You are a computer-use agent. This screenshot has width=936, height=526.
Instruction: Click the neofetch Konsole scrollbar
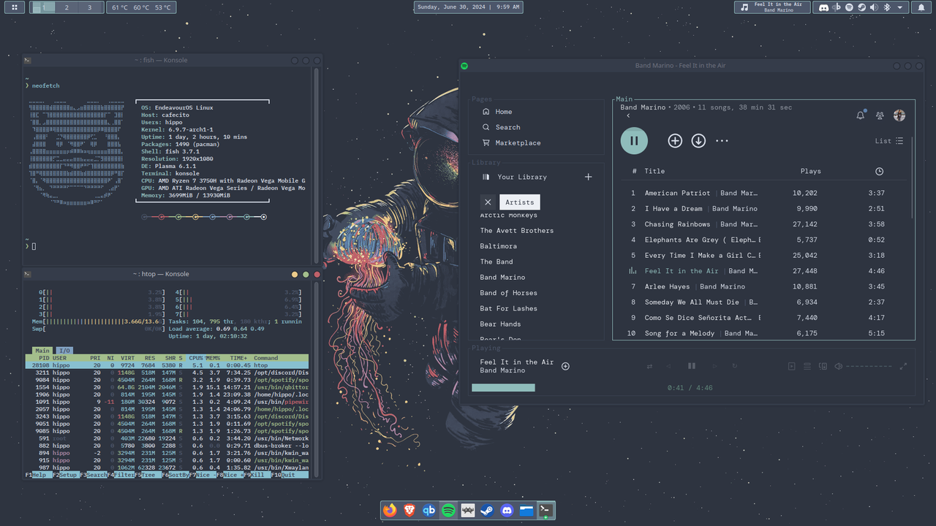tap(317, 164)
